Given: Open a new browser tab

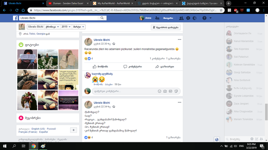Looking at the screenshot, I should [x=228, y=3].
